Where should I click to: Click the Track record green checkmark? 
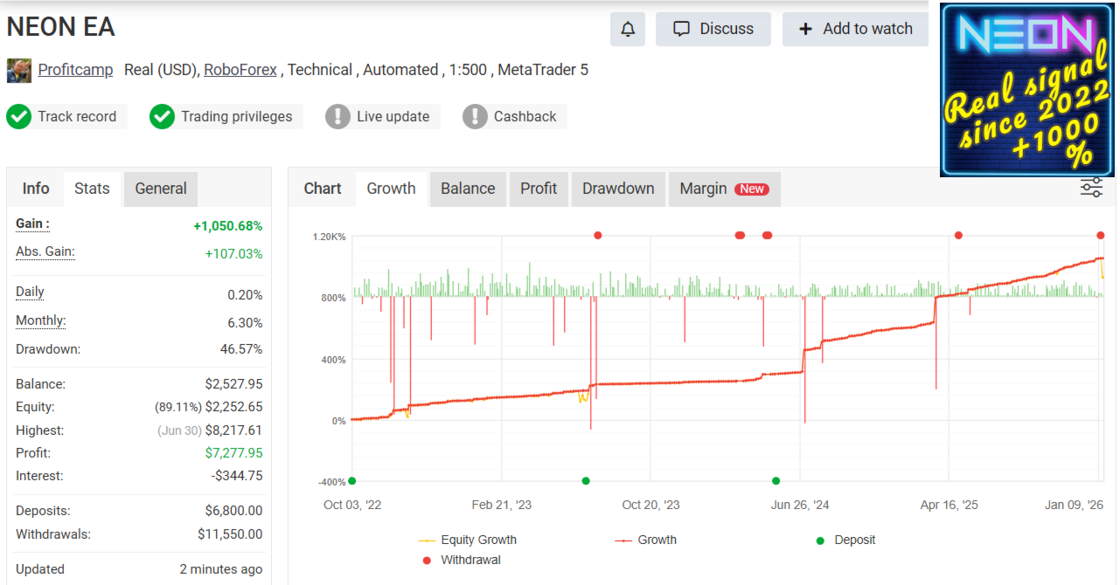[18, 116]
